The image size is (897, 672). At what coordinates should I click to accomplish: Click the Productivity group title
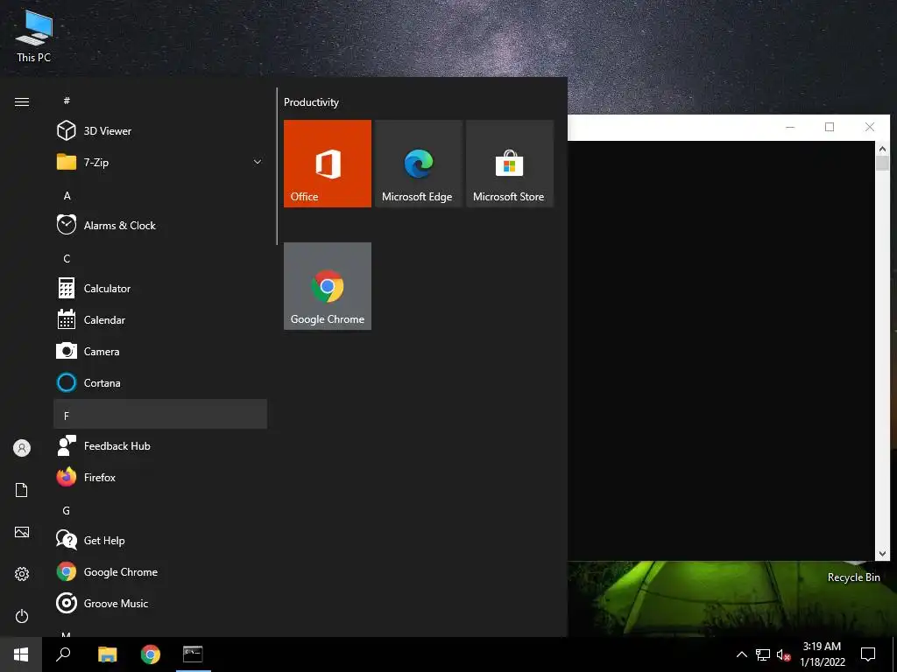(x=311, y=102)
